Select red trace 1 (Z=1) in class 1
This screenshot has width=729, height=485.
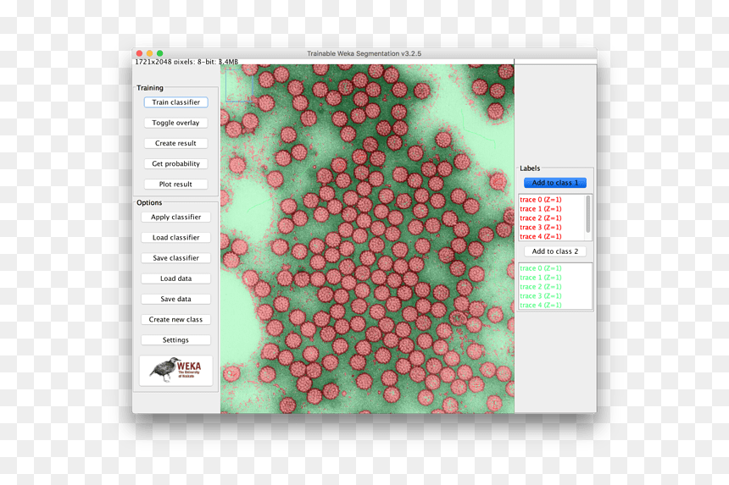pos(541,209)
